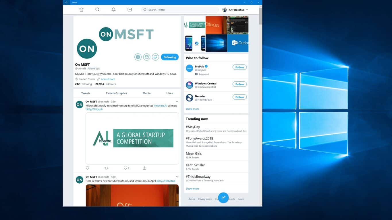
Task: Click the Search Twitter input field
Action: (x=181, y=10)
